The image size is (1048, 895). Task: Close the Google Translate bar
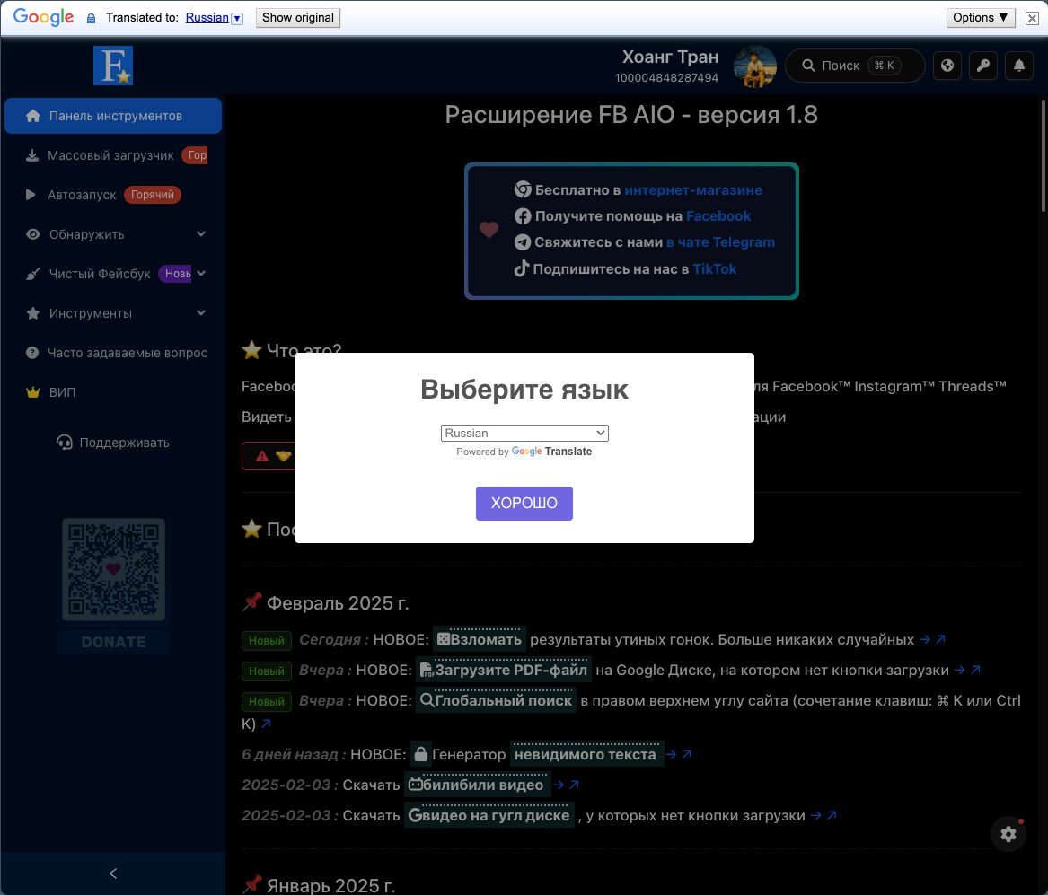(x=1032, y=18)
